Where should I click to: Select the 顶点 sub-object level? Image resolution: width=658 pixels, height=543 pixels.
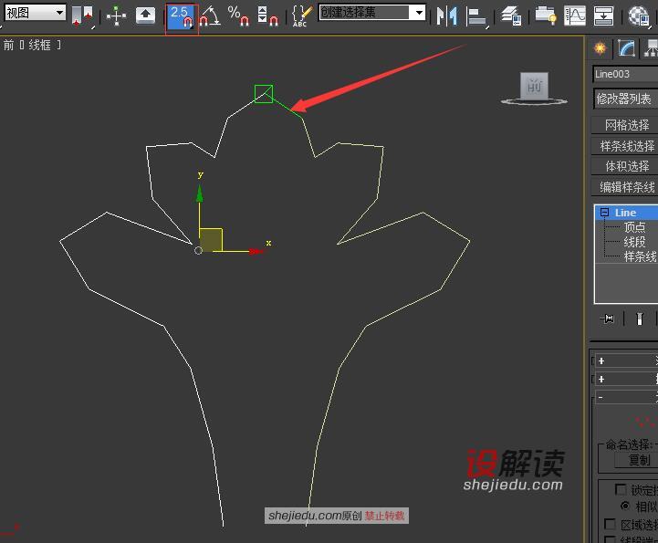pos(634,227)
